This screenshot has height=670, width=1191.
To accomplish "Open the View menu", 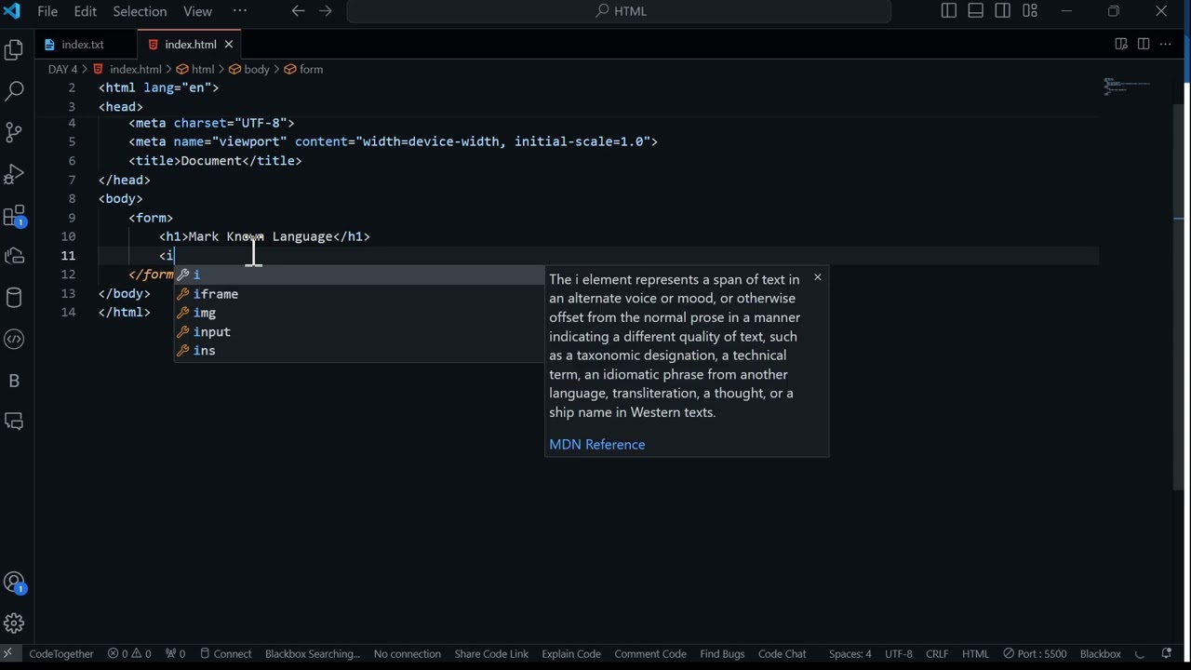I will coord(197,11).
